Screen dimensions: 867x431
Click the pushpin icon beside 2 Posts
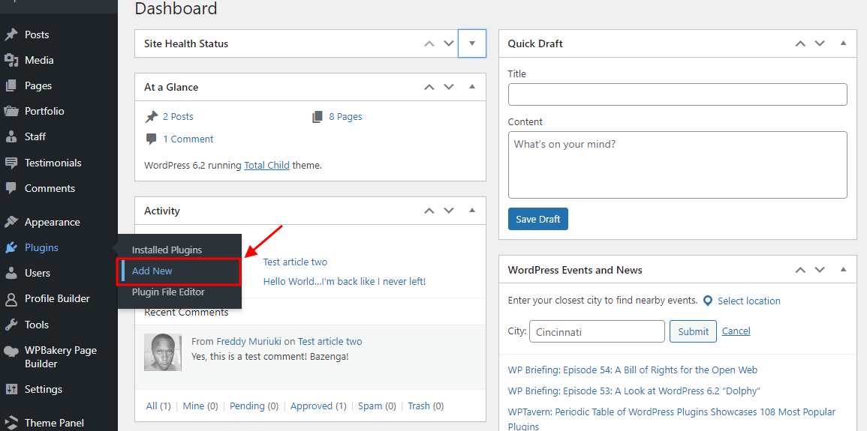(x=151, y=117)
